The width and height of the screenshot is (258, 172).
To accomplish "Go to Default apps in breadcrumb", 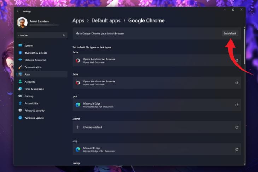I will 106,20.
